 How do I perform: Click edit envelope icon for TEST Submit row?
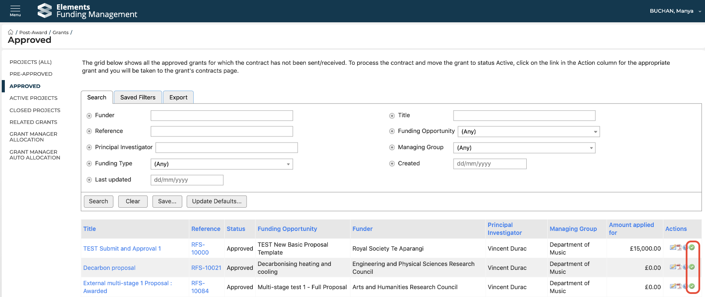[x=673, y=248]
